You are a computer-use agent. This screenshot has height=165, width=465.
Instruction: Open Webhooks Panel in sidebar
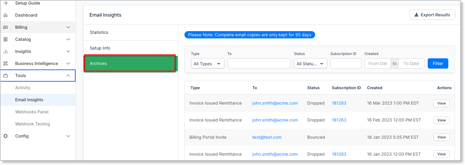point(32,112)
